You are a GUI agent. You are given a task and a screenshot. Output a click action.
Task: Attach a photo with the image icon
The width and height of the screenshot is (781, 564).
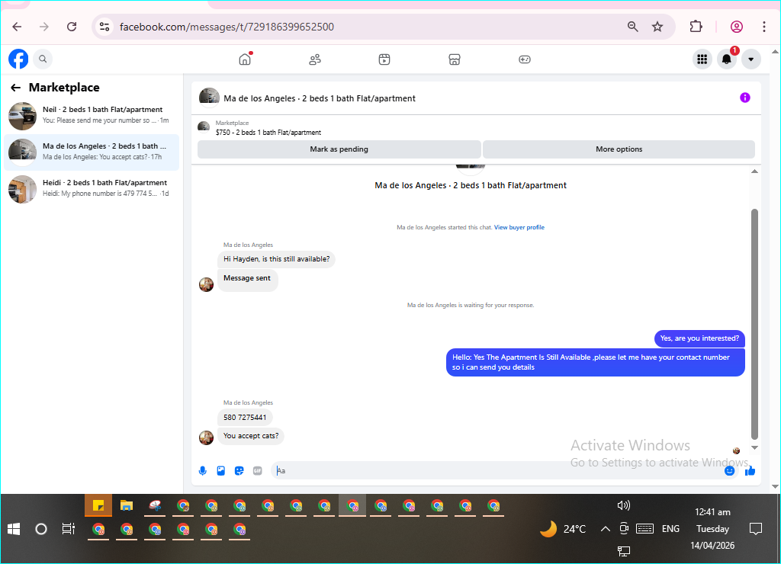point(220,470)
